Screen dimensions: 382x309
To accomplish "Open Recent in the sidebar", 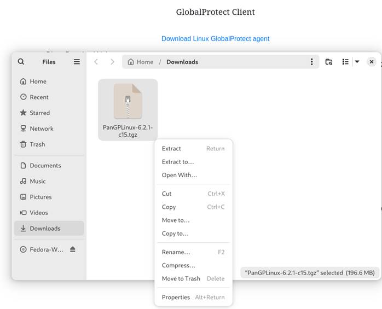I will tap(49, 97).
